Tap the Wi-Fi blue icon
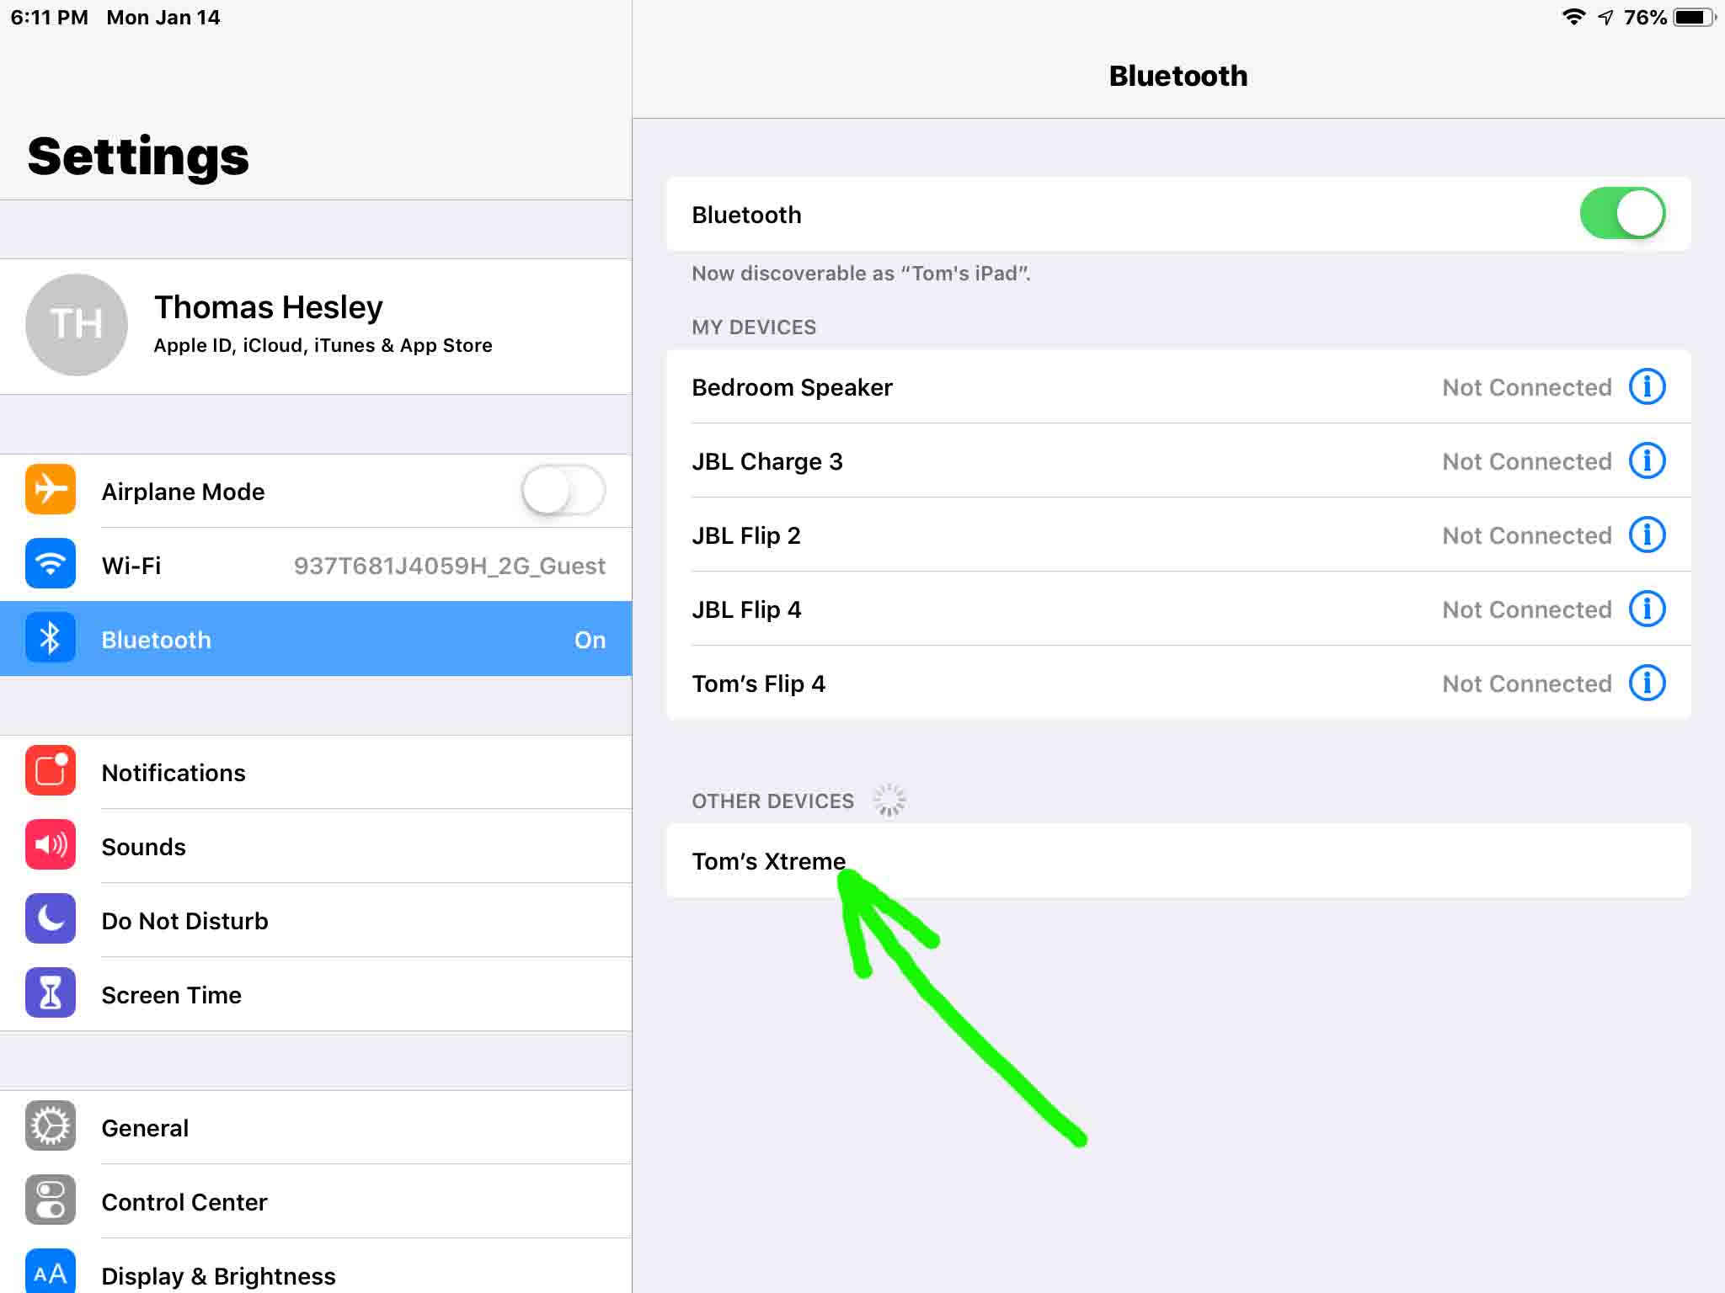Image resolution: width=1725 pixels, height=1293 pixels. click(51, 563)
